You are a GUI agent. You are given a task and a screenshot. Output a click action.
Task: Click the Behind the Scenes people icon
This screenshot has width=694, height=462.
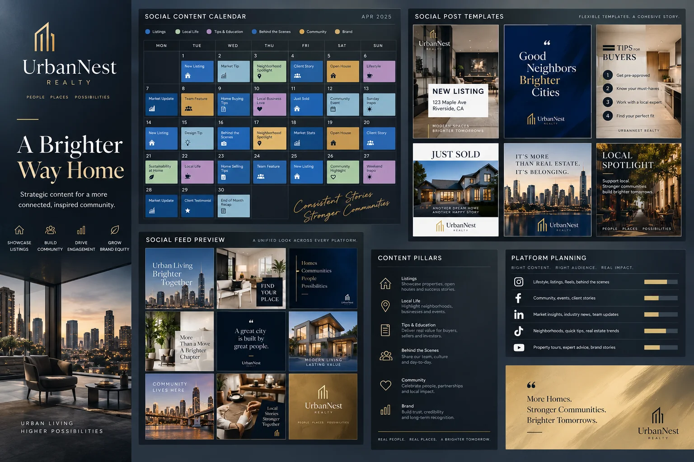[386, 356]
